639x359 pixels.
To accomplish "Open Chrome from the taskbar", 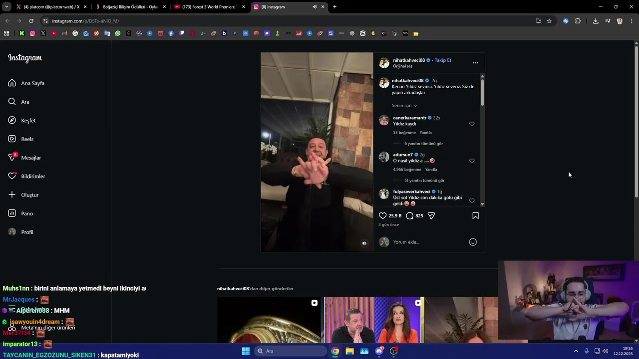I will click(x=335, y=351).
